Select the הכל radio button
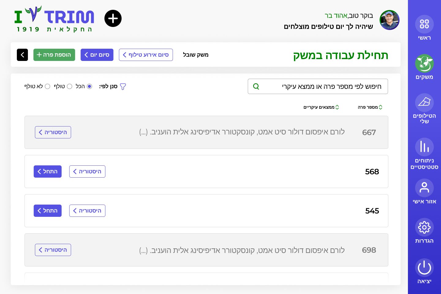Viewport: 441px width, 294px height. (x=89, y=86)
